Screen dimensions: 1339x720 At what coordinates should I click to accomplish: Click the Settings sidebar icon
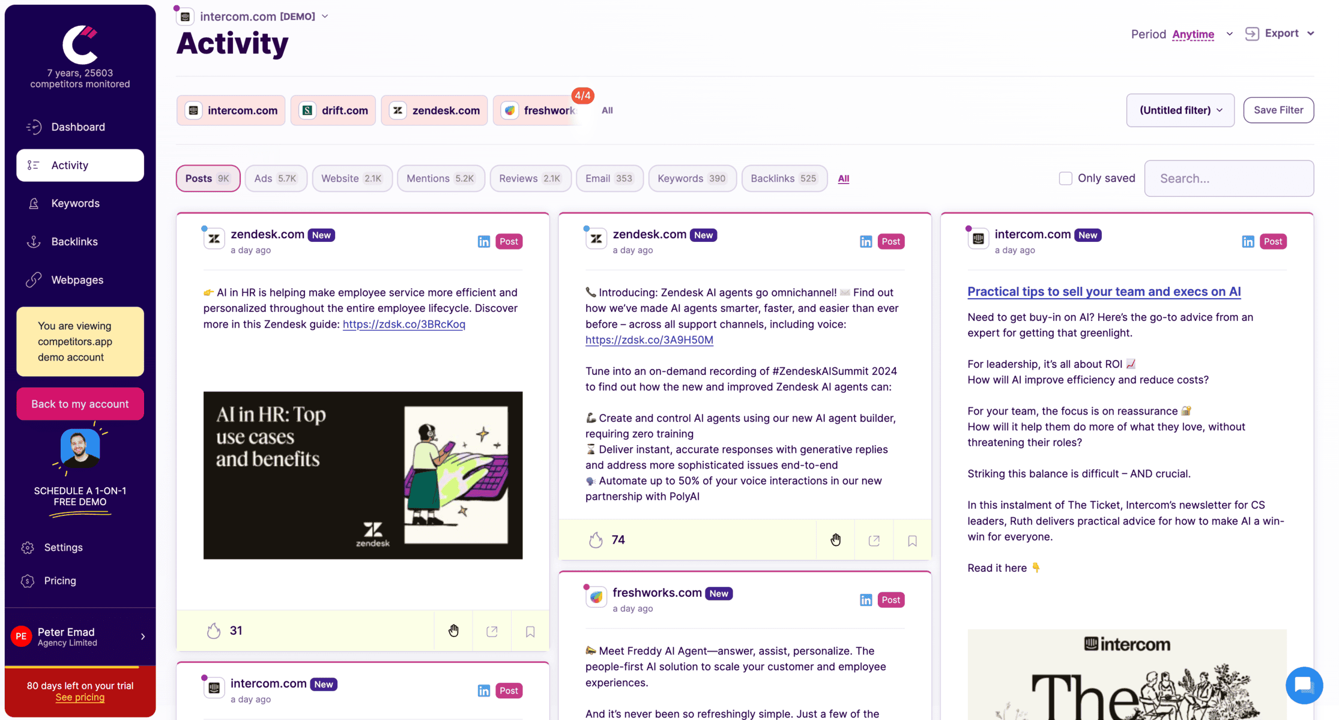tap(28, 547)
